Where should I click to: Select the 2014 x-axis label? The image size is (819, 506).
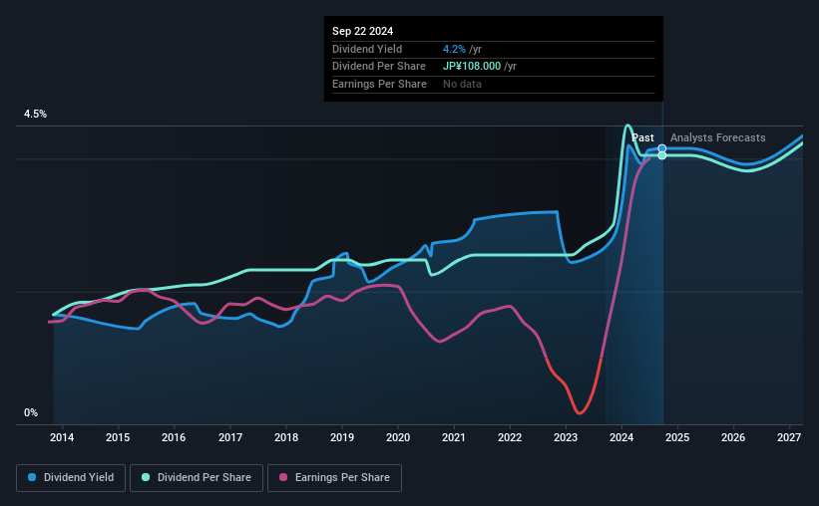click(x=62, y=437)
